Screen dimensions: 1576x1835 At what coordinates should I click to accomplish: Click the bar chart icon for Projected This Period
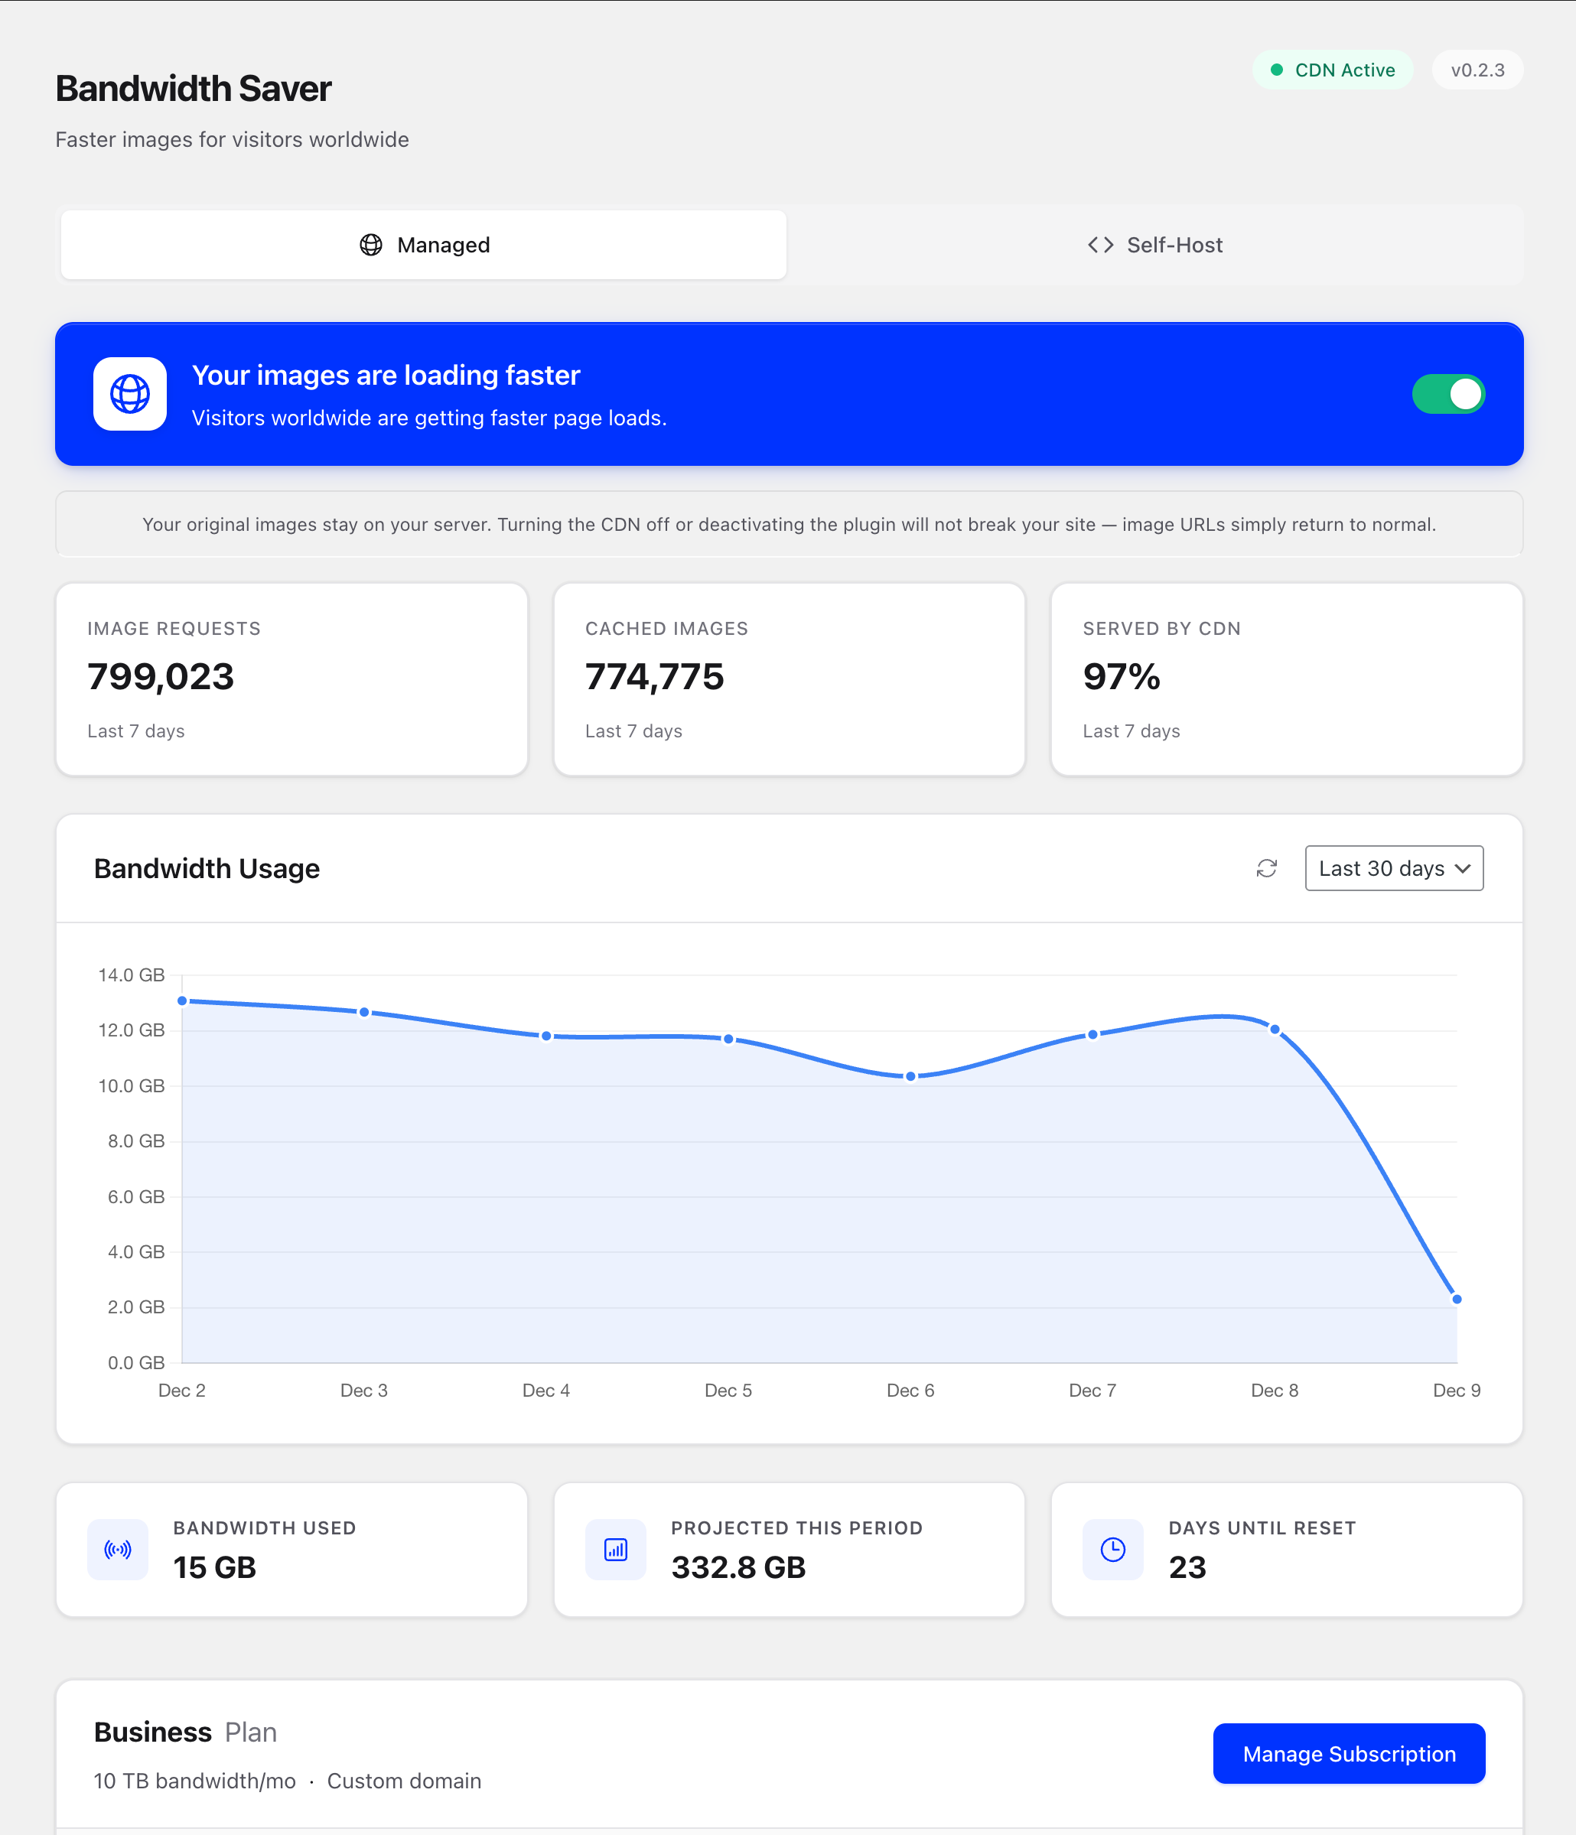(x=615, y=1549)
